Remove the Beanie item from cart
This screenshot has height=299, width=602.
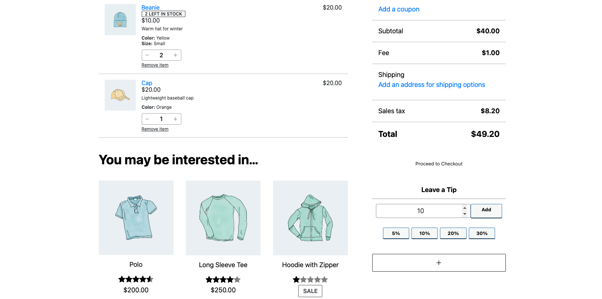(x=155, y=65)
